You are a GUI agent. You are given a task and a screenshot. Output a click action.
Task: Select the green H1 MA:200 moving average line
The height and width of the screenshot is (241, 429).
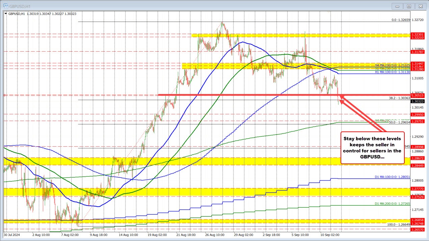pyautogui.click(x=284, y=54)
